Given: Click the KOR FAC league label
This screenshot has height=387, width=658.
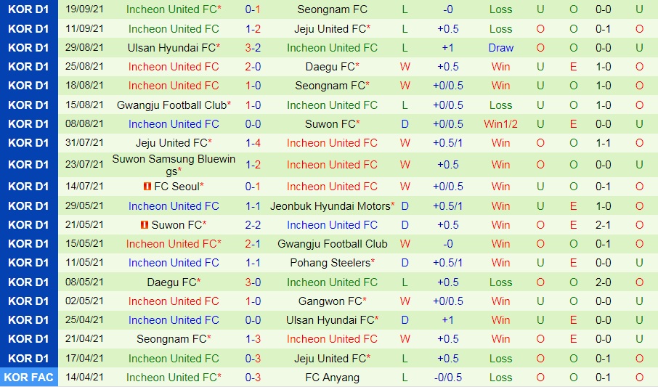Looking at the screenshot, I should tap(28, 377).
